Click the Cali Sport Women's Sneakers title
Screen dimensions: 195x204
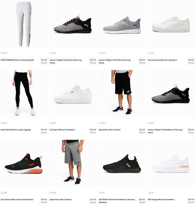click(x=62, y=130)
